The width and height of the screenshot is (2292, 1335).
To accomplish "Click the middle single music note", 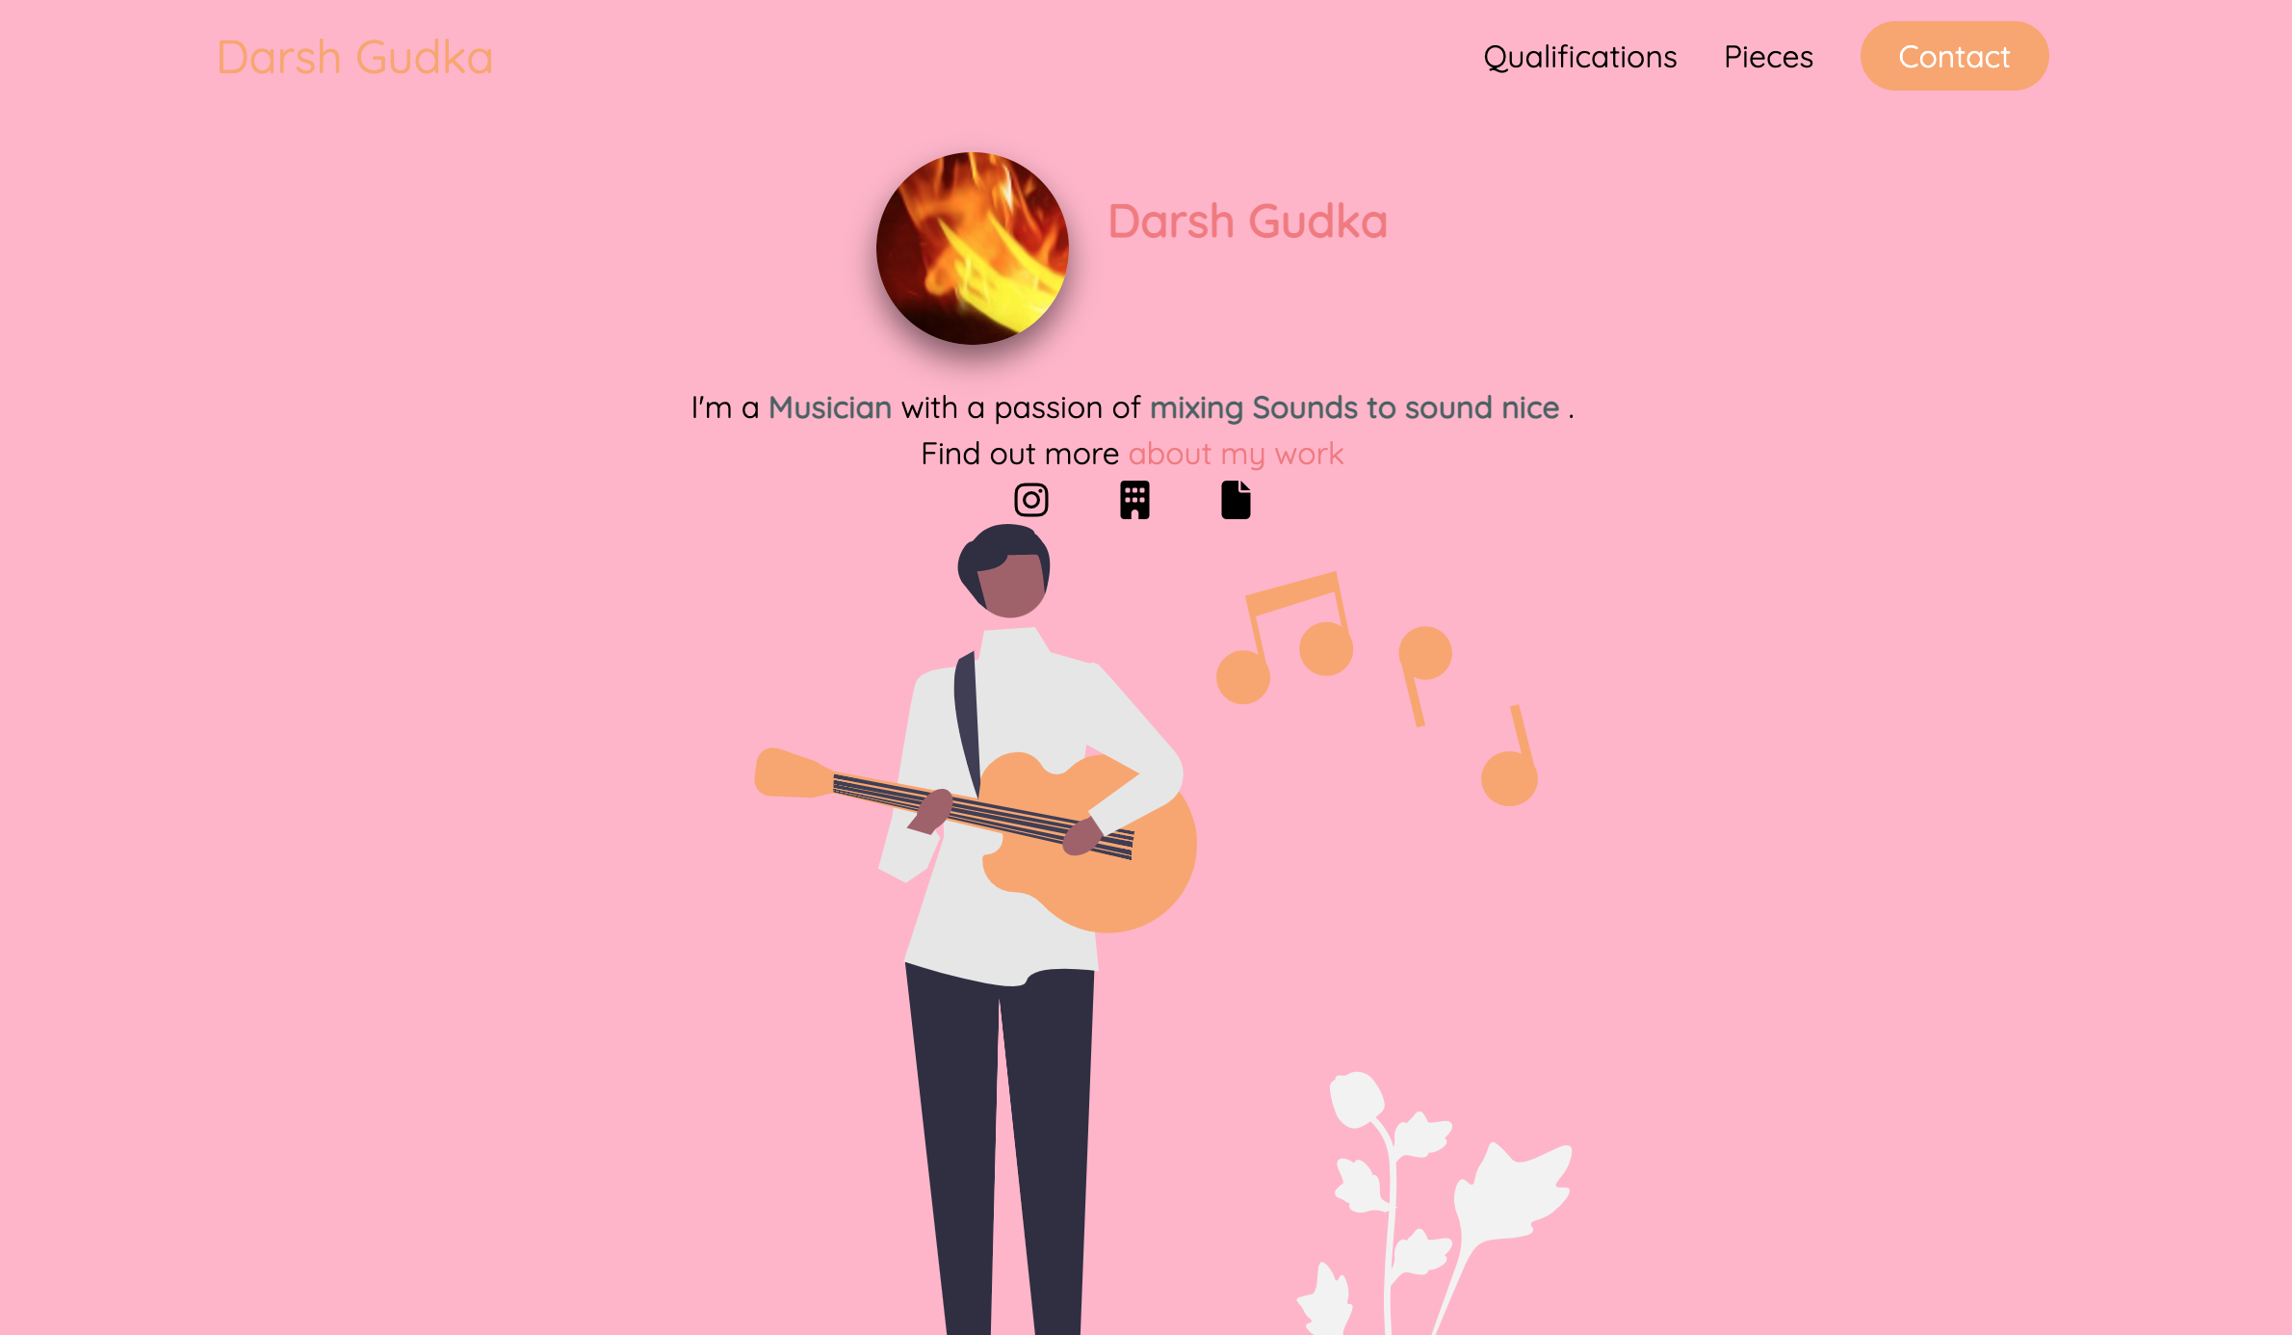I will pos(1424,674).
